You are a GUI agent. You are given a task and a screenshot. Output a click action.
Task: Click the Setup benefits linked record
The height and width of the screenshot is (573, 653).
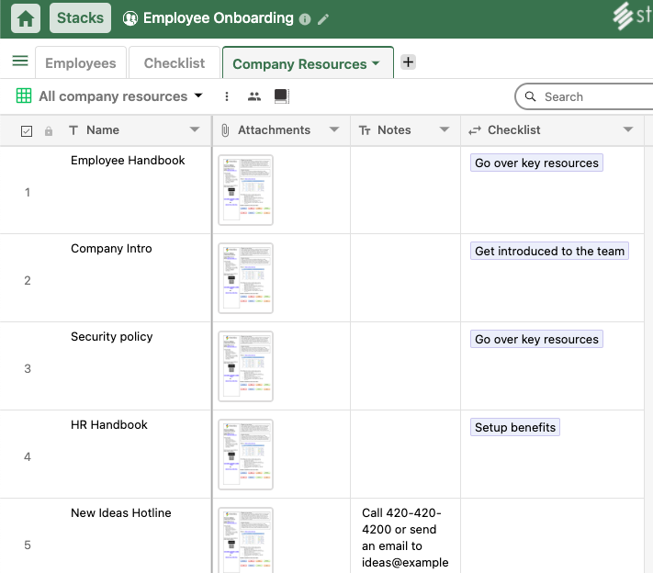coord(515,427)
